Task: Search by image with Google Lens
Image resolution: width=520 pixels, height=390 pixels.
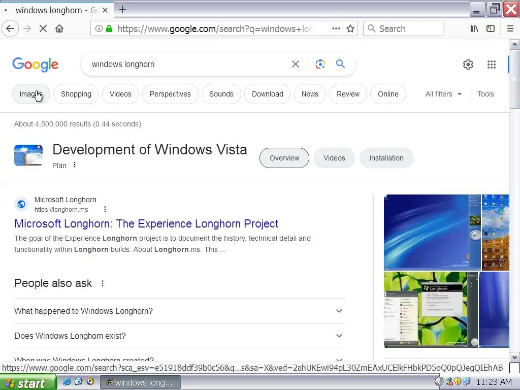Action: click(x=320, y=64)
